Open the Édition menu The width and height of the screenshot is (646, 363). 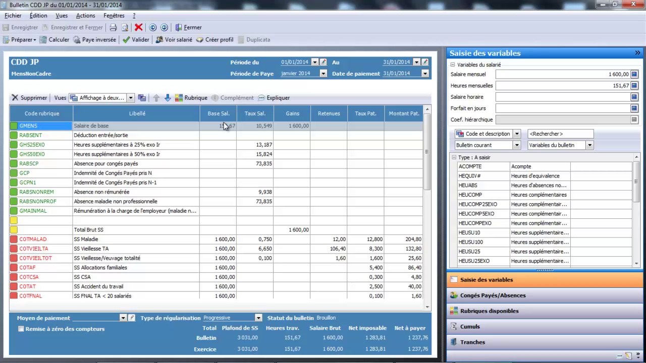click(x=38, y=16)
